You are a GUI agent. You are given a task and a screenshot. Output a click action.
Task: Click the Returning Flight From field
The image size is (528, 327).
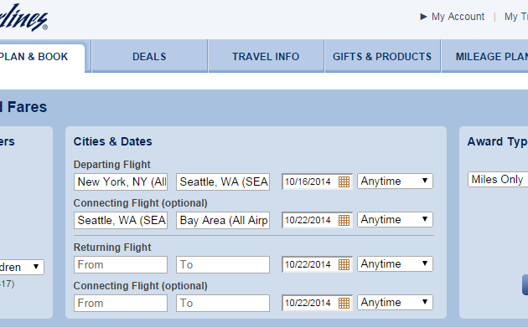click(121, 265)
